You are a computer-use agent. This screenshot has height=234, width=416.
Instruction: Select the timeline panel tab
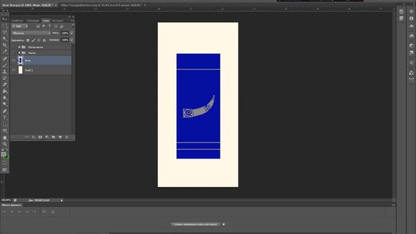click(12, 205)
